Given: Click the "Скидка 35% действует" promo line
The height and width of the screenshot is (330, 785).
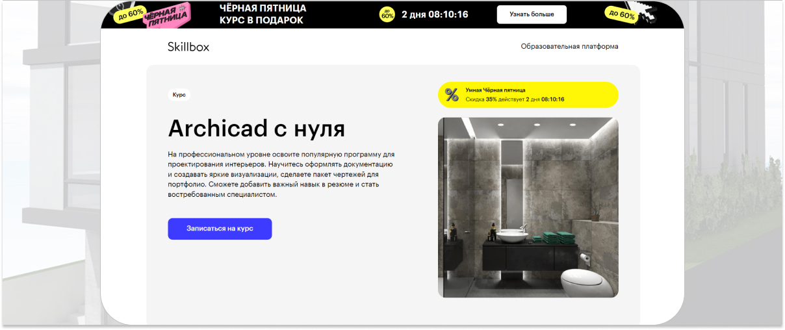Looking at the screenshot, I should tap(515, 99).
